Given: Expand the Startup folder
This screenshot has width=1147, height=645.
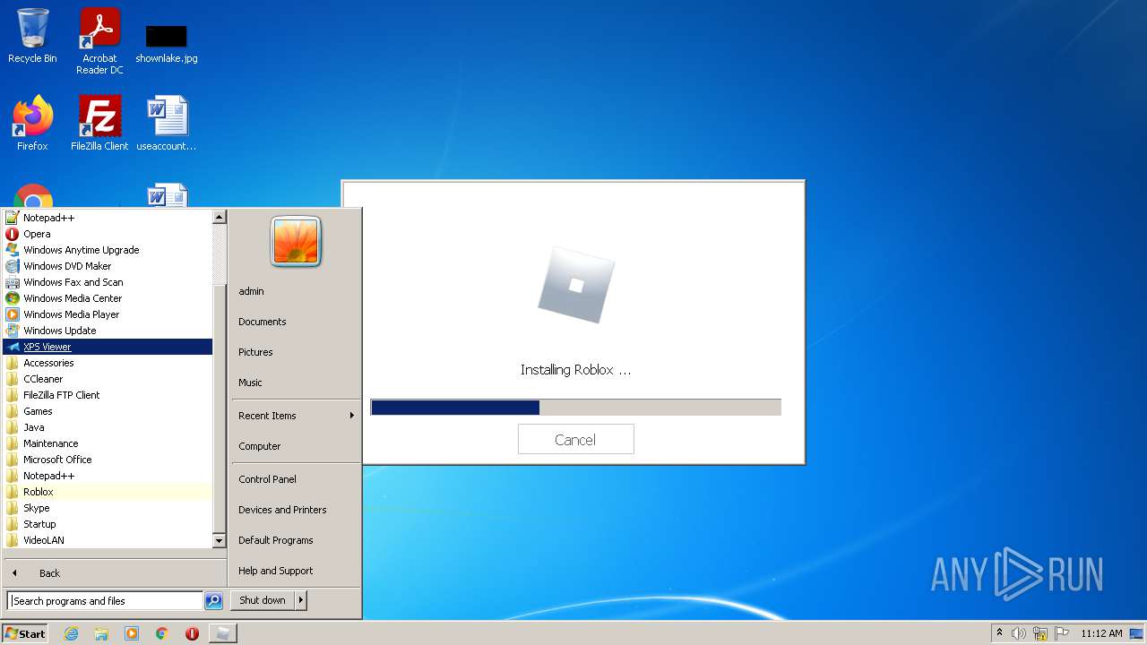Looking at the screenshot, I should tap(108, 524).
